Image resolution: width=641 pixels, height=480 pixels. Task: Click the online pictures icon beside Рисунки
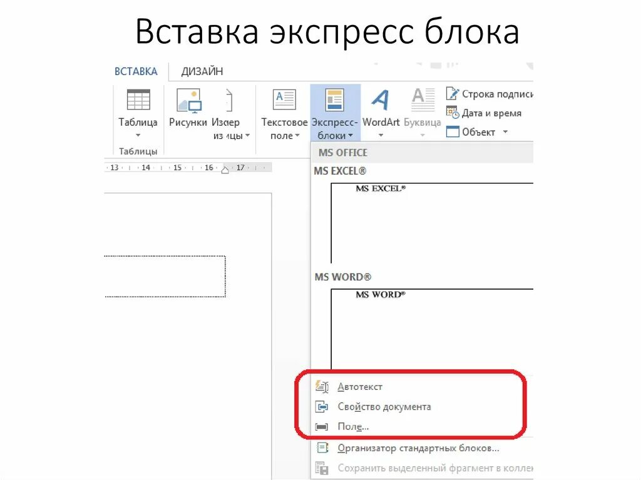coord(228,101)
